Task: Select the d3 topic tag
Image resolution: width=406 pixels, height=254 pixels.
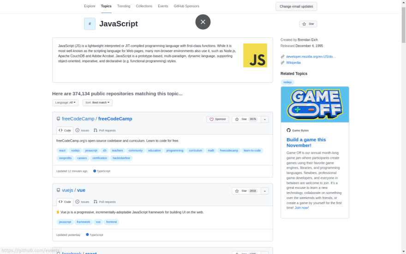Action: click(105, 151)
